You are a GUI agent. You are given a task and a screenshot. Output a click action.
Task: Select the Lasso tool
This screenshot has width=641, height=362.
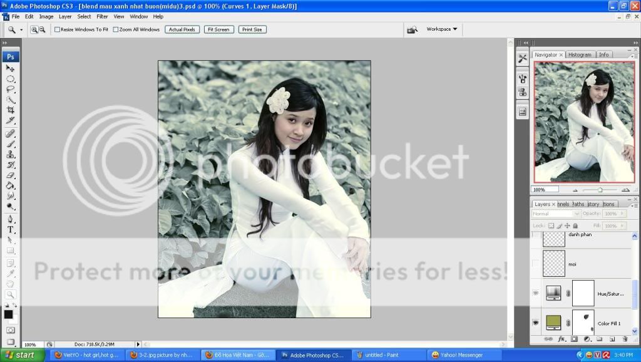pyautogui.click(x=10, y=89)
